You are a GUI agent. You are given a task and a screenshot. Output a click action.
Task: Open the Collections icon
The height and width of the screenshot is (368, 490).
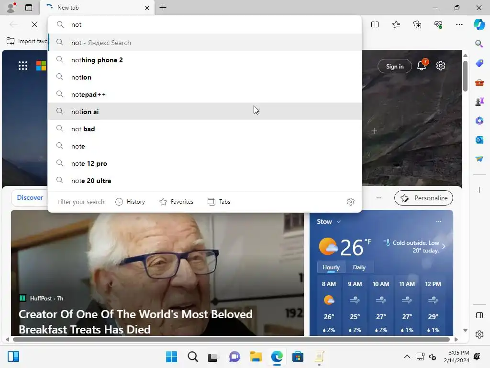[x=417, y=24]
